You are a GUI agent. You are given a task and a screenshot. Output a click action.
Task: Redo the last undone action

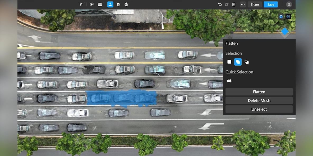227,4
